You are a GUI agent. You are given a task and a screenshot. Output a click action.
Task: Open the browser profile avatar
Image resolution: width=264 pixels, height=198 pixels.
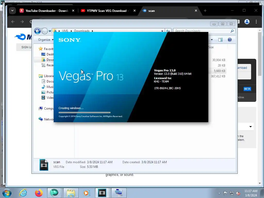[x=247, y=22]
